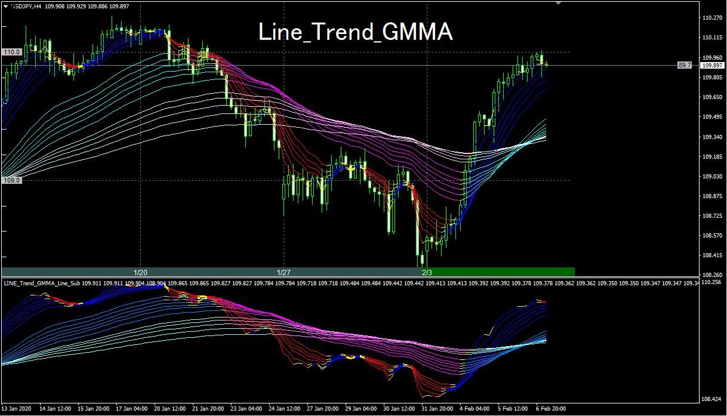Image resolution: width=727 pixels, height=416 pixels.
Task: Click the 13 Jan 2020 date label
Action: tap(17, 409)
